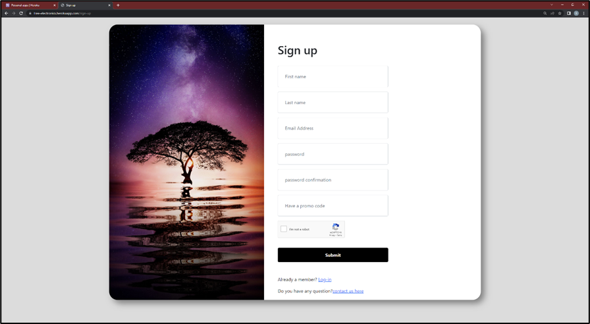Focus the First name field
590x324 pixels.
[x=333, y=76]
